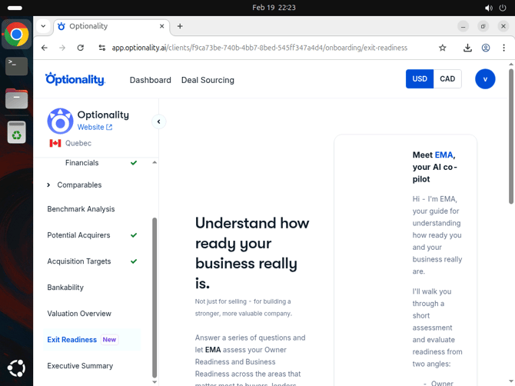Open Bankability section
Image resolution: width=515 pixels, height=386 pixels.
coord(65,288)
